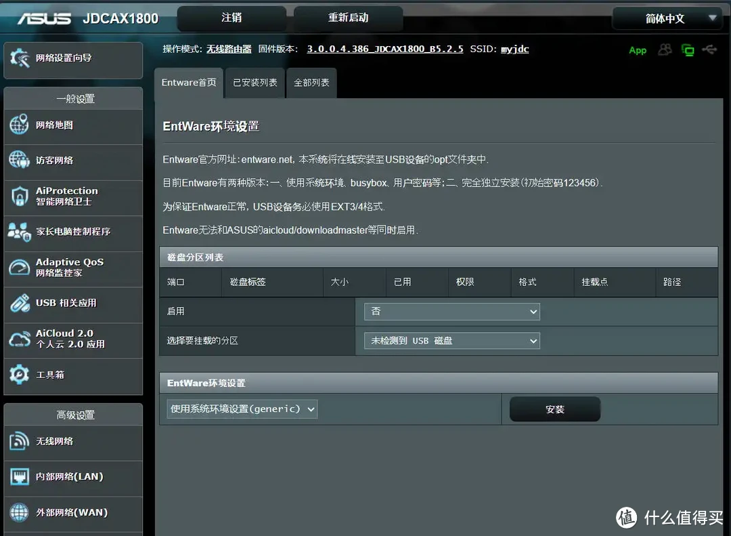The height and width of the screenshot is (536, 731).
Task: Open the network setup wizard icon
Action: tap(20, 58)
